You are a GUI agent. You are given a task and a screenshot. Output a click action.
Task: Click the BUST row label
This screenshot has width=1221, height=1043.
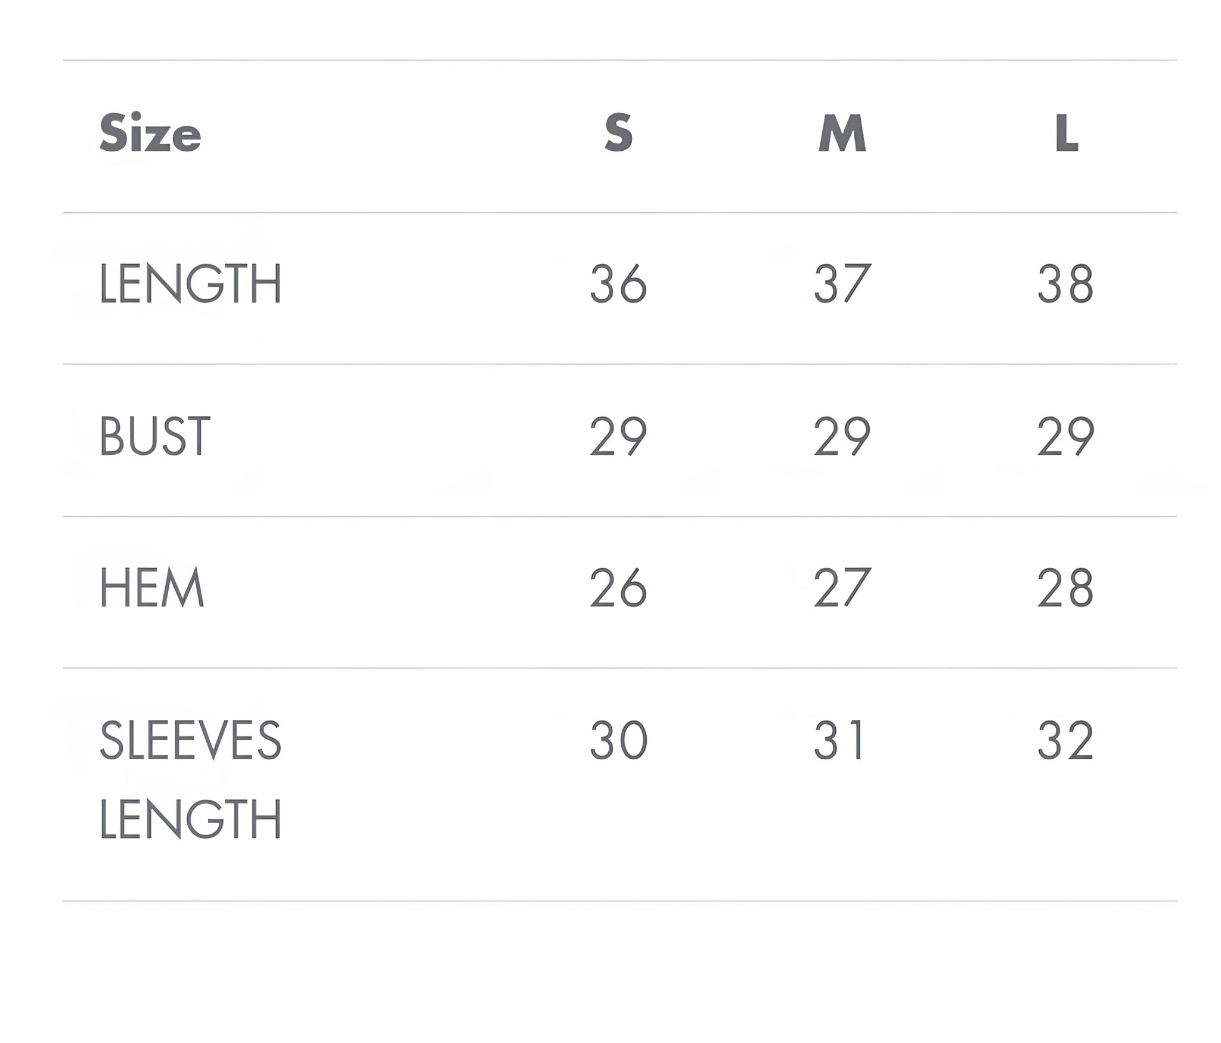pos(155,436)
